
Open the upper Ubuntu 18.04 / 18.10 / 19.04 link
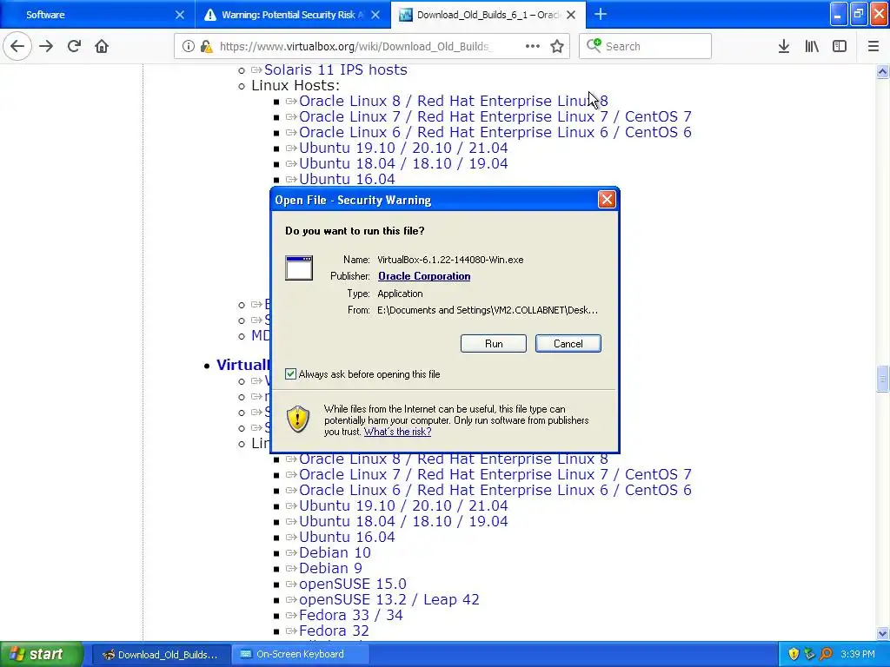tap(403, 164)
